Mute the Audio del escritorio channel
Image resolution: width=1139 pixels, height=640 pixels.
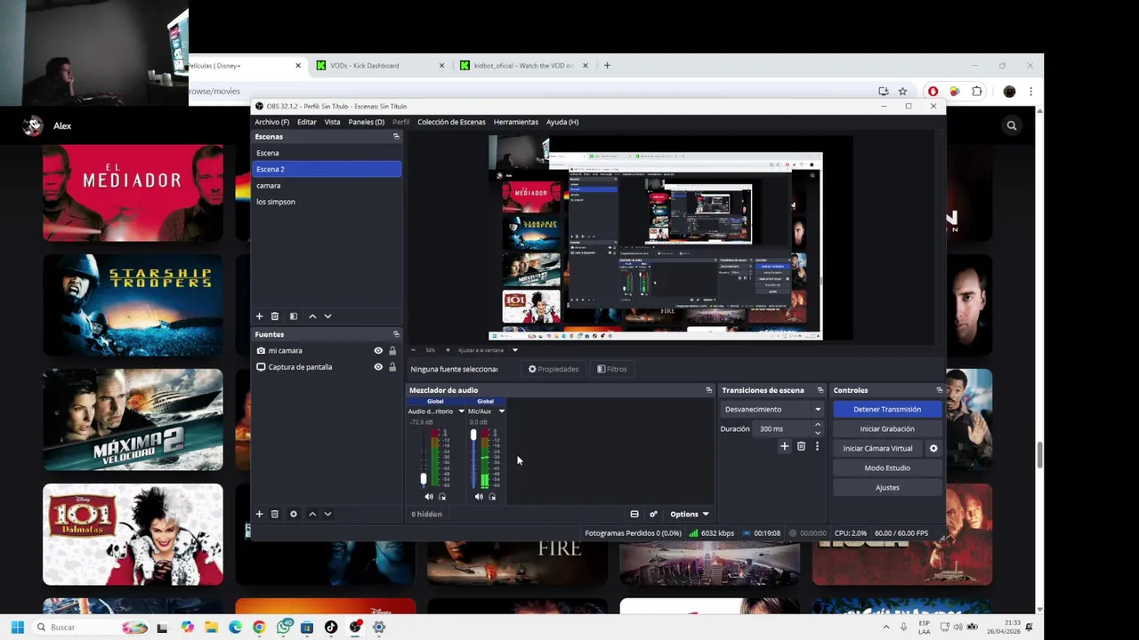(x=428, y=497)
